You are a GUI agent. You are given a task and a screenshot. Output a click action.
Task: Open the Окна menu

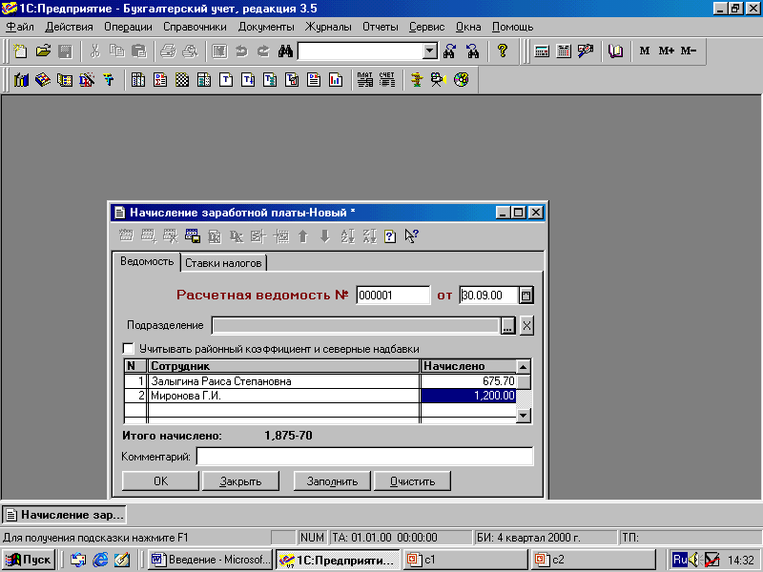(468, 27)
